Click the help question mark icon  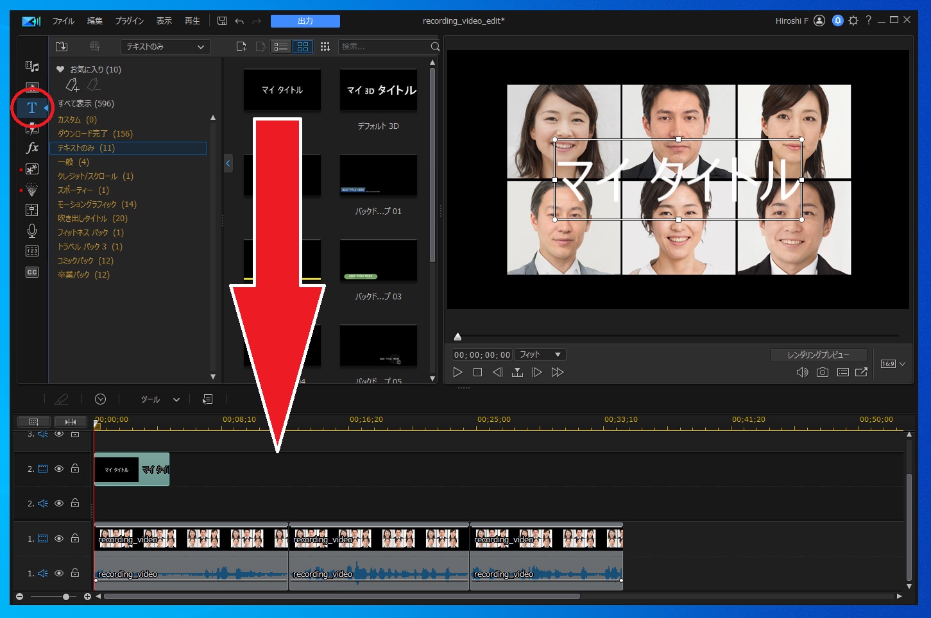(868, 21)
